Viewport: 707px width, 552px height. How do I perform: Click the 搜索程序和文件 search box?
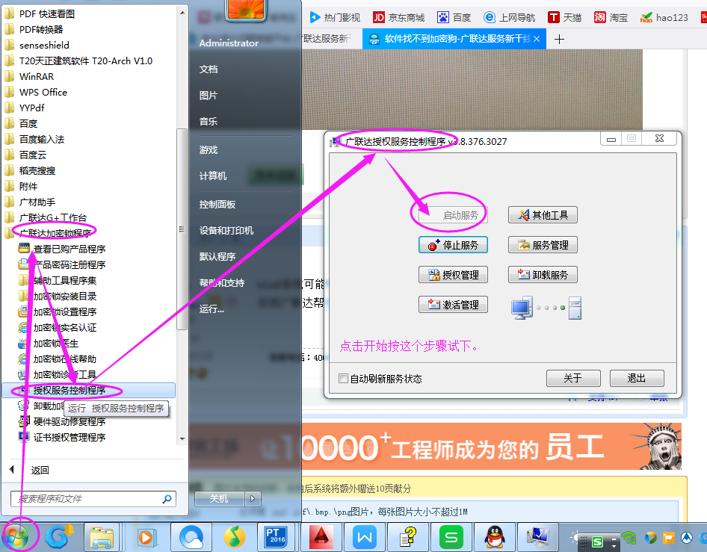click(93, 499)
